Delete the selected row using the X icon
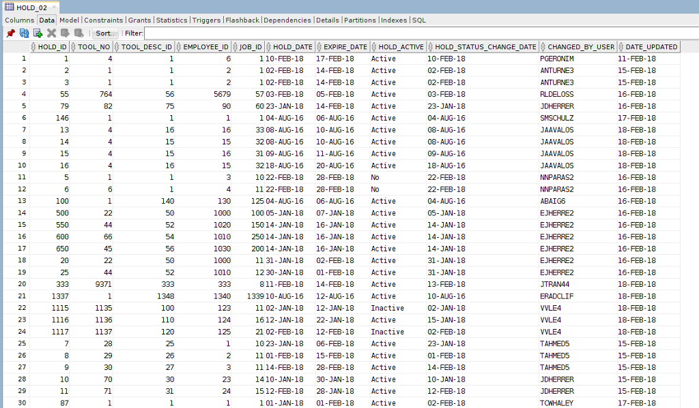Viewport: 699px width, 408px height. point(51,34)
